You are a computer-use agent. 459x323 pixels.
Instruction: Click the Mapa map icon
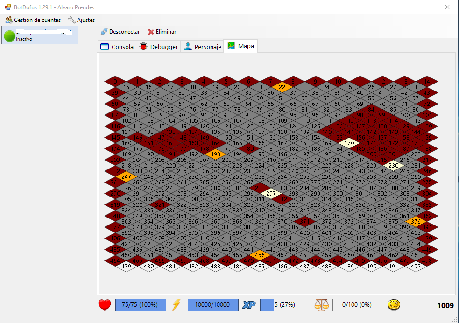(x=231, y=46)
